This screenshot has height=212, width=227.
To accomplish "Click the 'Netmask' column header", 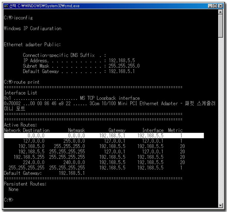I will click(x=76, y=130).
